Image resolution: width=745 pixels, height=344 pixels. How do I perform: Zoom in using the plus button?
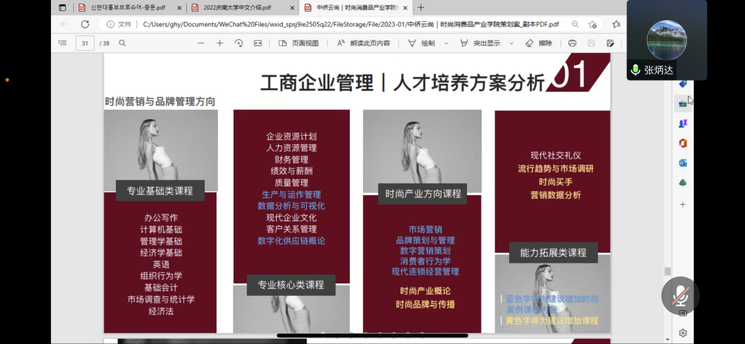(220, 43)
